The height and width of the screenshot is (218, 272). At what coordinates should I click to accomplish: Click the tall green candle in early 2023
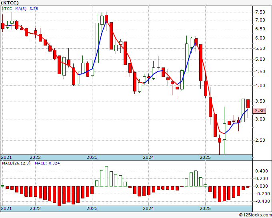point(97,43)
